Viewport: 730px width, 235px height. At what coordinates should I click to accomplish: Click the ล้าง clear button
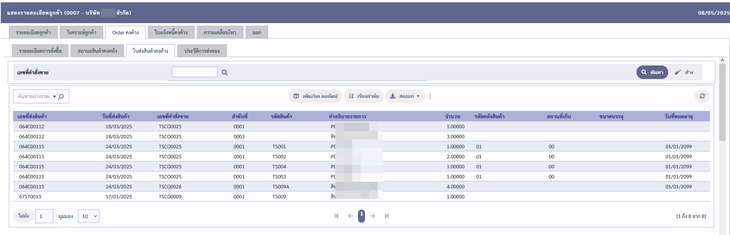684,72
